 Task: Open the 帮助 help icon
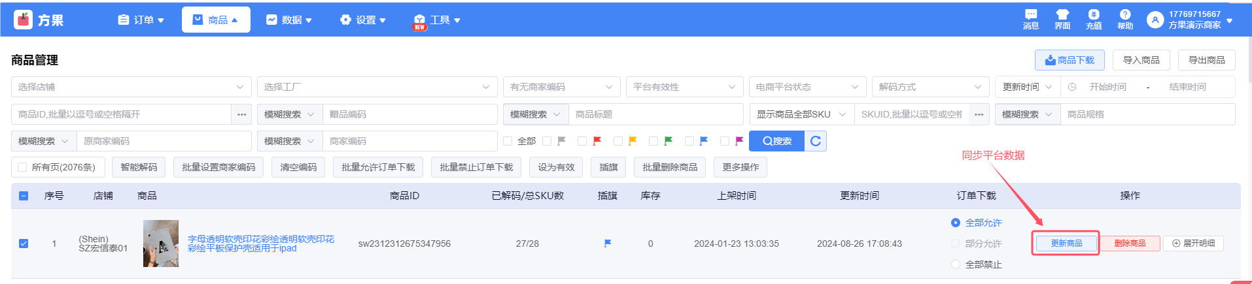click(1125, 15)
